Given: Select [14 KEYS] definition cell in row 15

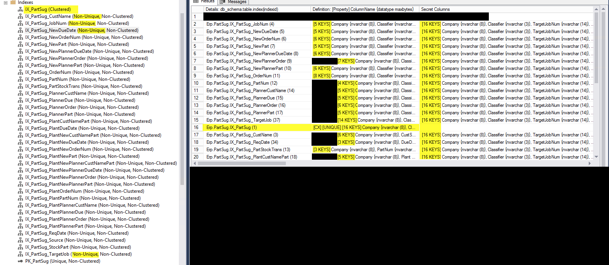Looking at the screenshot, I should coord(365,120).
